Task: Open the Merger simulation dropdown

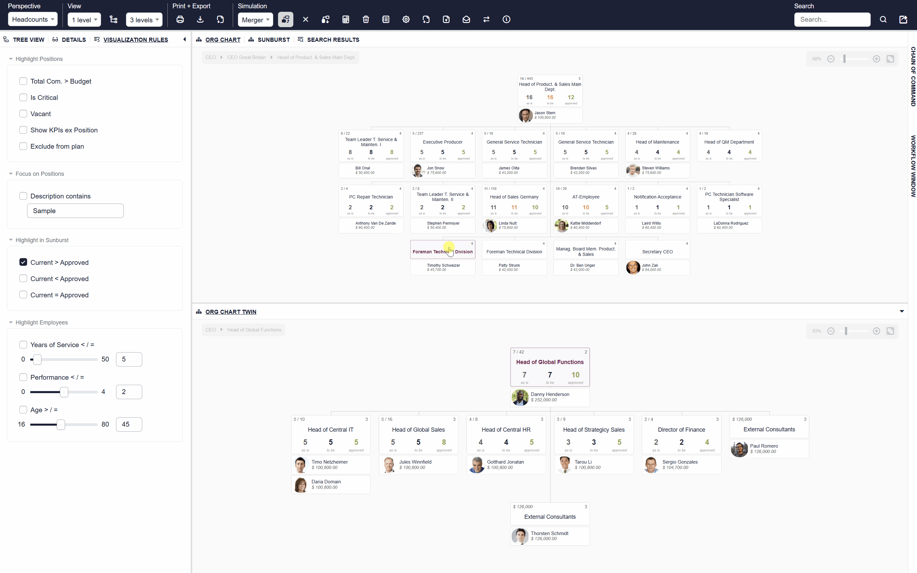Action: [255, 20]
